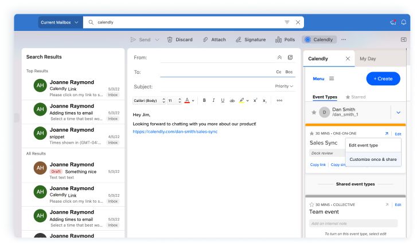Open the Draft email Something nice

pyautogui.click(x=73, y=171)
